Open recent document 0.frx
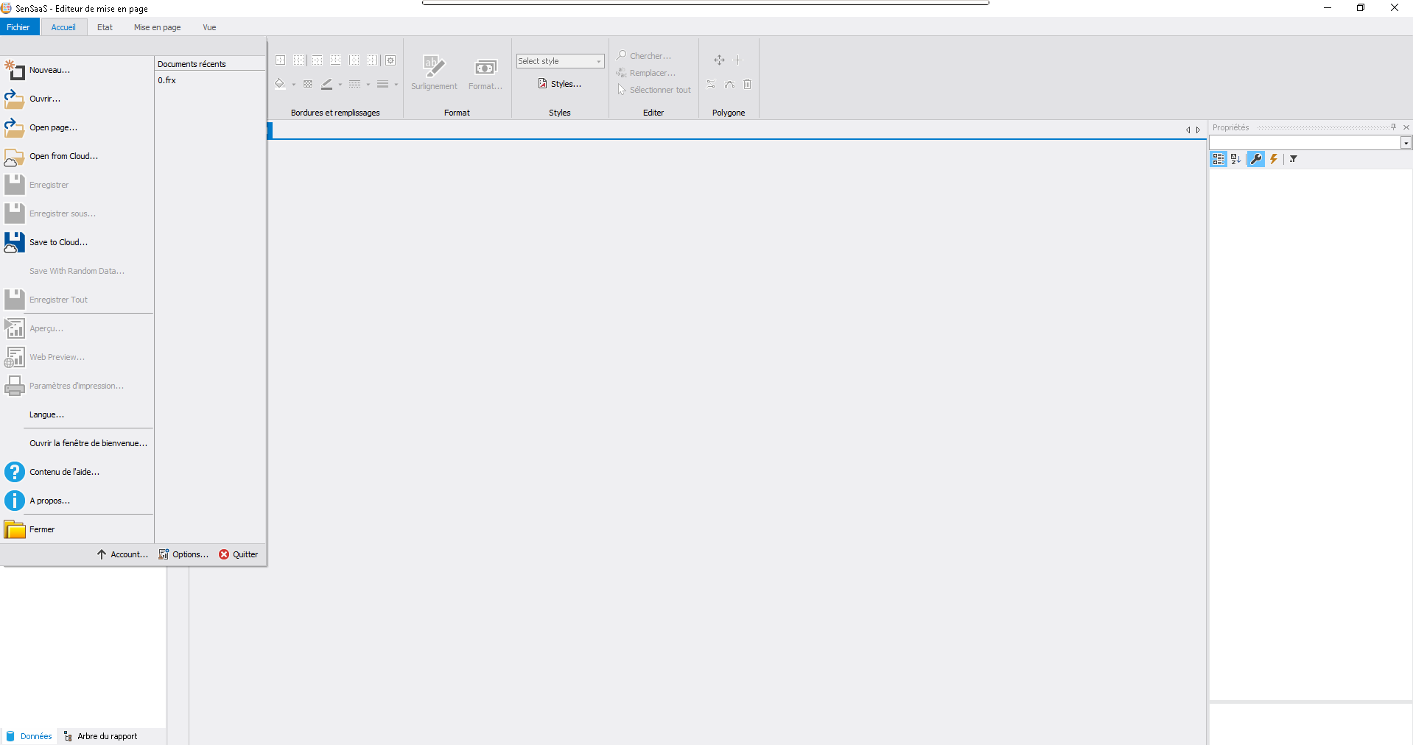Screen dimensions: 1413x745 167,80
